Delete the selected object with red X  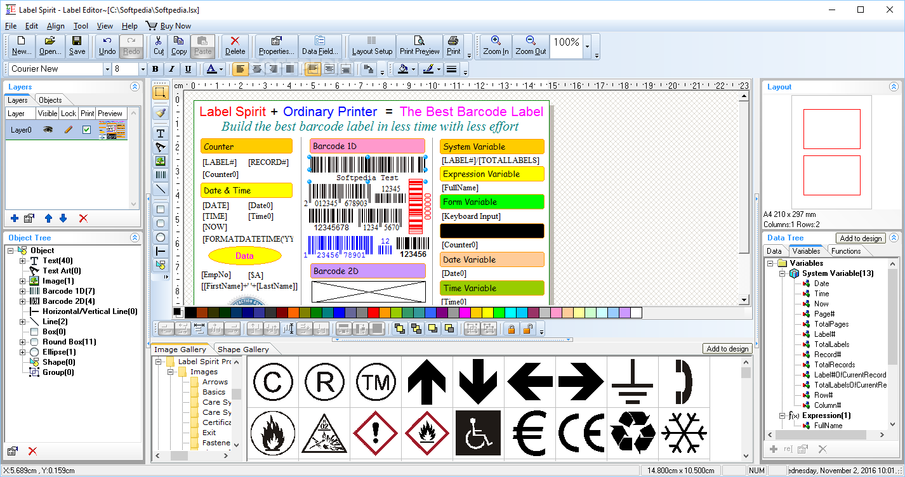pos(235,46)
